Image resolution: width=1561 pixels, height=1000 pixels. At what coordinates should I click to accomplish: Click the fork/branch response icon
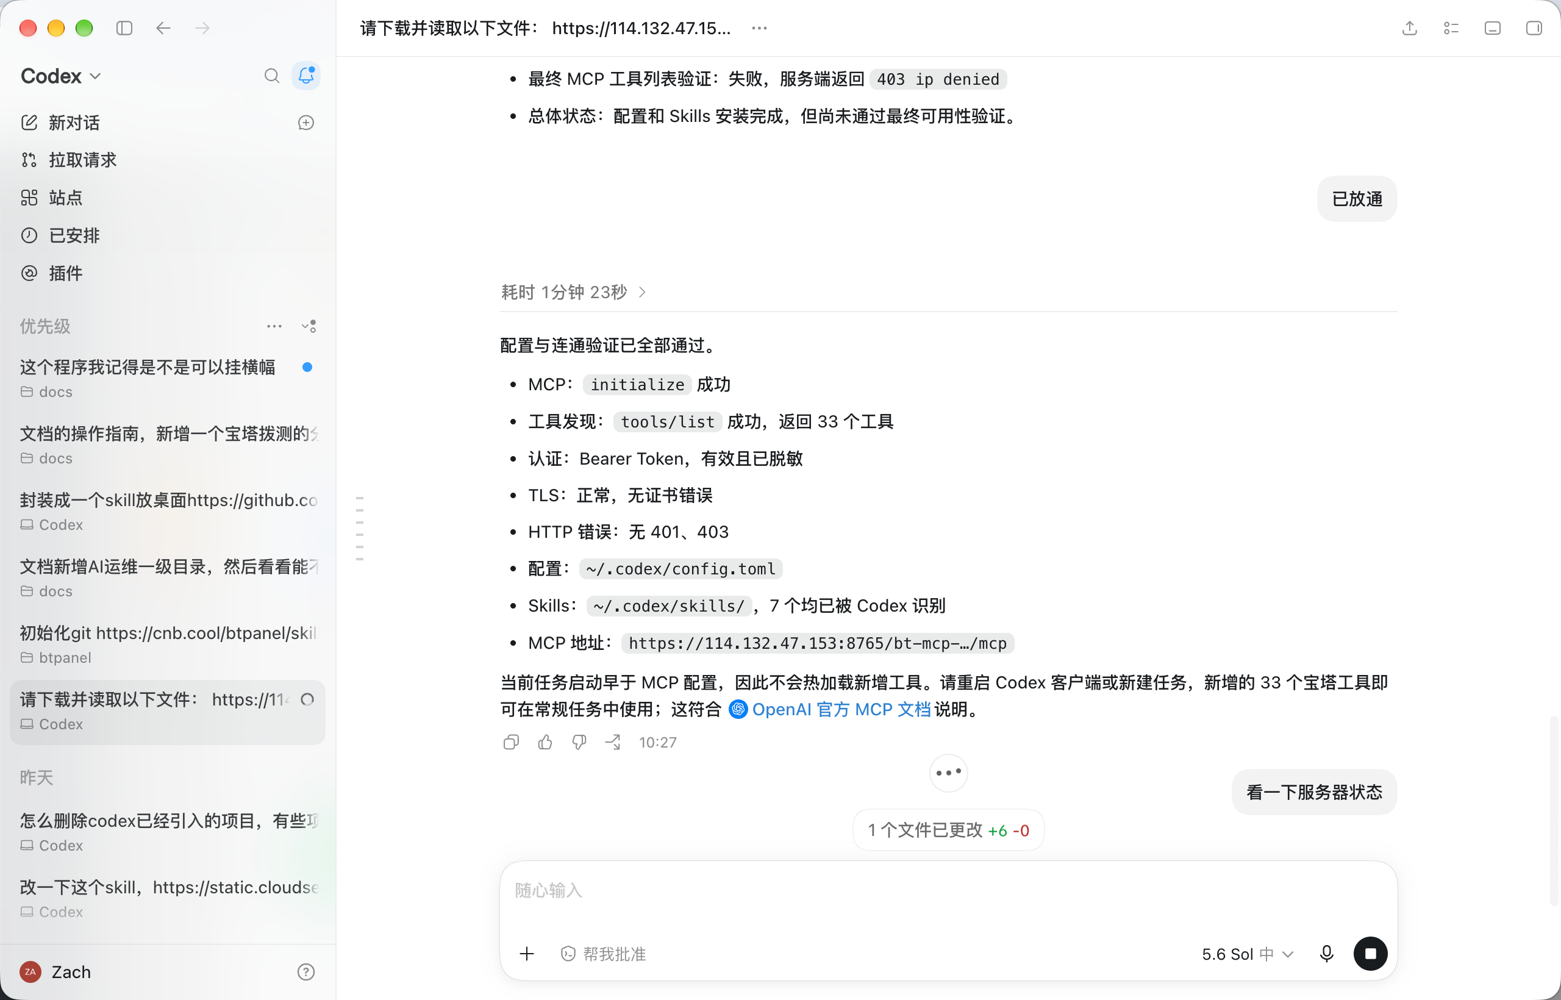pos(613,742)
